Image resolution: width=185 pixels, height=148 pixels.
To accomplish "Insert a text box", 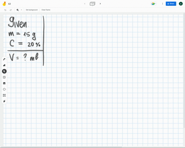I will pyautogui.click(x=4, y=95).
